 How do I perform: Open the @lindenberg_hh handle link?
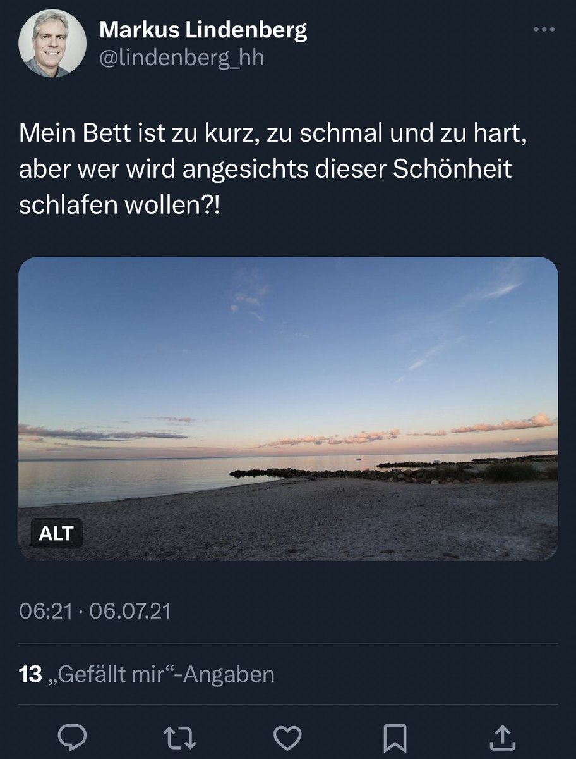(x=182, y=58)
